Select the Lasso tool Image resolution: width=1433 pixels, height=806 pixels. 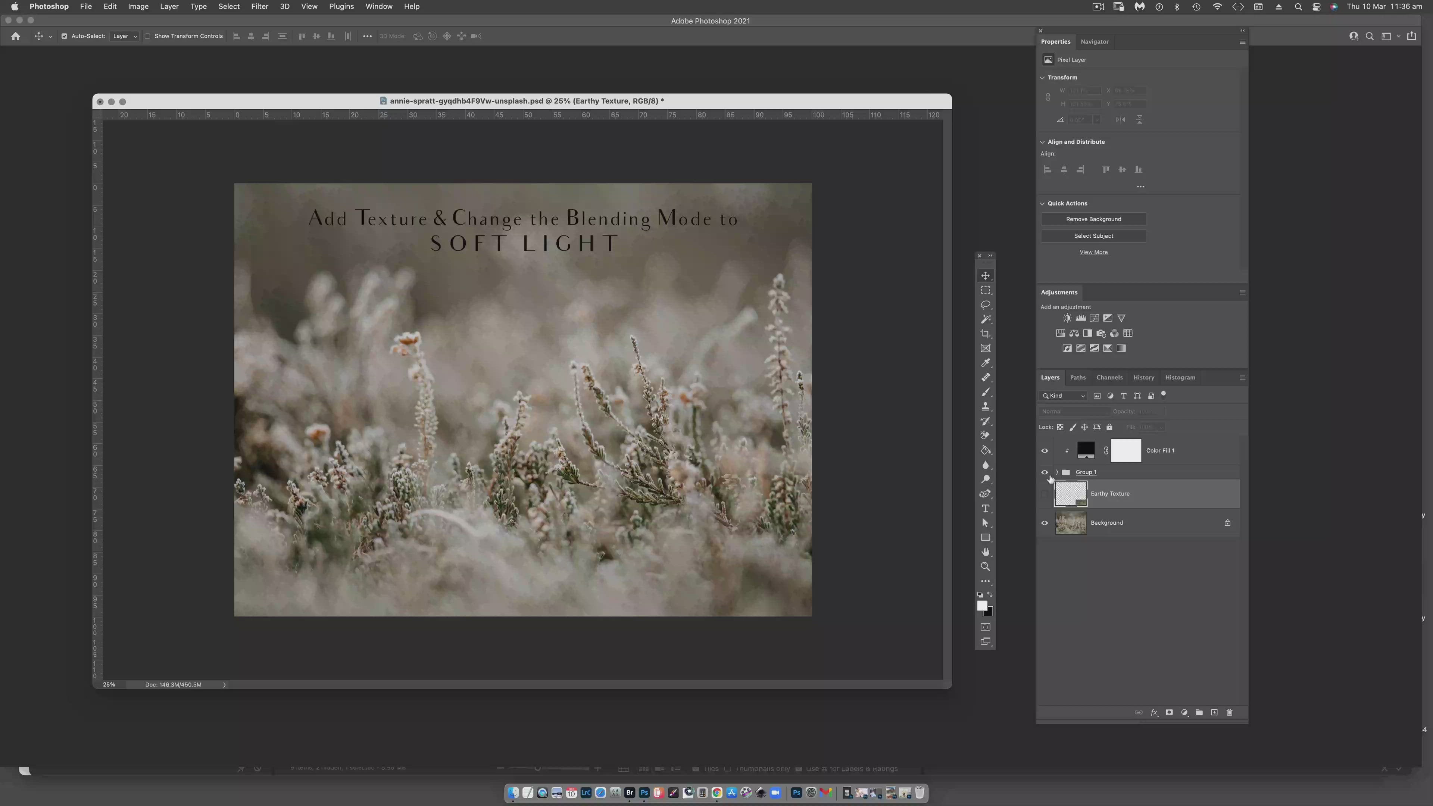985,305
